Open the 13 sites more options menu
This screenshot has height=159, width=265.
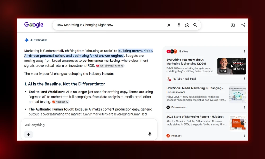[244, 51]
